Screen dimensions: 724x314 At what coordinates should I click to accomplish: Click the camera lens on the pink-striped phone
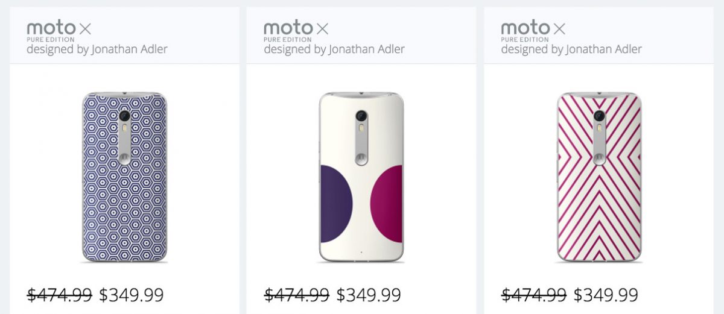[599, 116]
